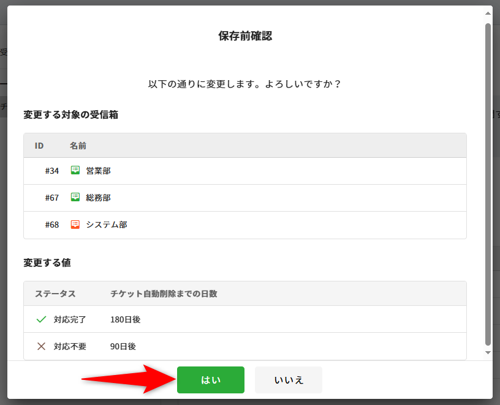Click the 180日後 value cell
This screenshot has height=405, width=500.
pos(125,319)
